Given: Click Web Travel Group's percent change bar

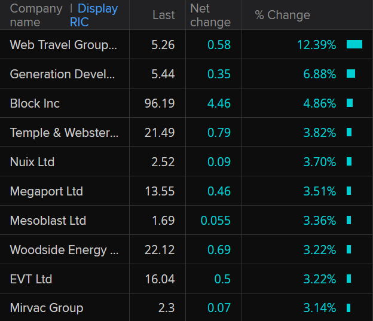Looking at the screenshot, I should click(354, 44).
